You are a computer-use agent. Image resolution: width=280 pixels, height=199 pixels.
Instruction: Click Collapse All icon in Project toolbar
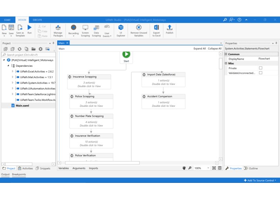tap(12, 49)
